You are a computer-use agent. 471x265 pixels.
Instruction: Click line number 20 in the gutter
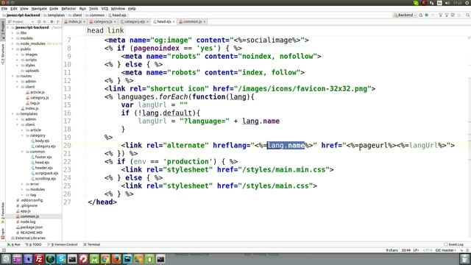(x=67, y=146)
